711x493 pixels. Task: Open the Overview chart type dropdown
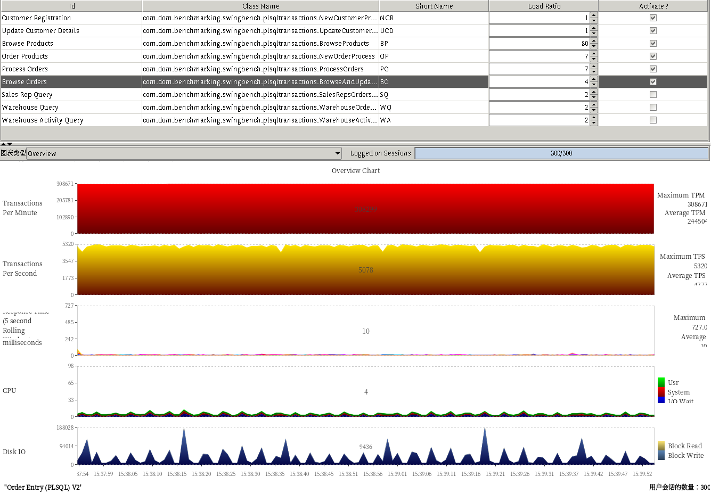pyautogui.click(x=184, y=153)
